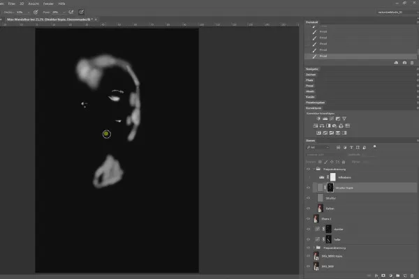Enable airbrush build-up next to Fluss
Screen dimensions: 419x279
pos(71,12)
